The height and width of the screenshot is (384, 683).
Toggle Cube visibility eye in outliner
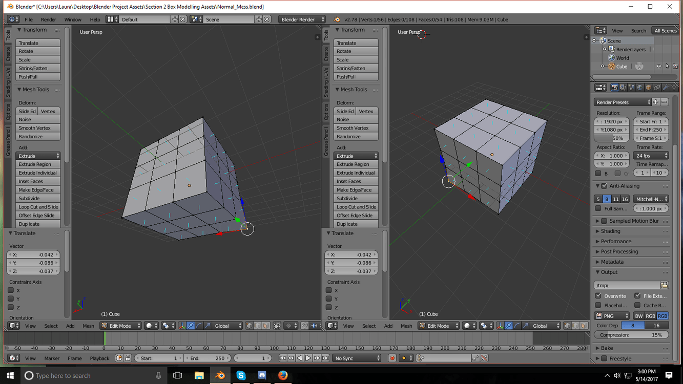pos(658,67)
